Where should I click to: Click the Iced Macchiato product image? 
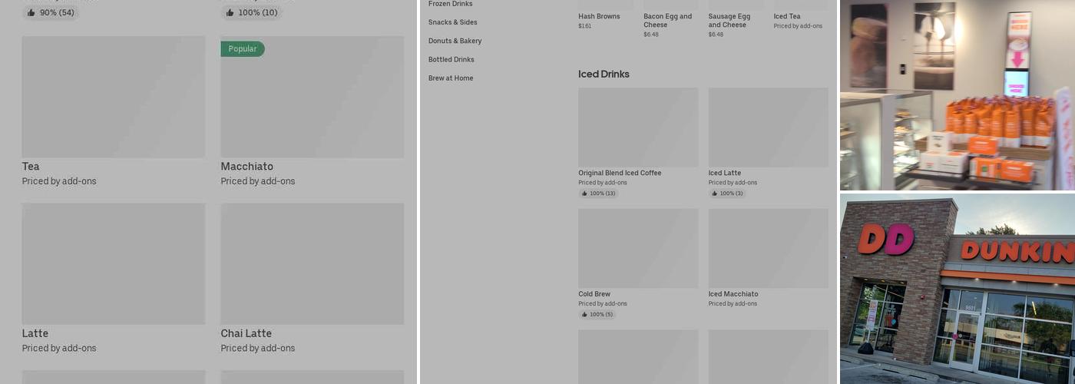click(768, 249)
